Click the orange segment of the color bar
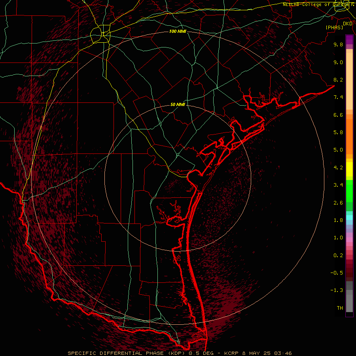This screenshot has width=356, height=356. 349,137
